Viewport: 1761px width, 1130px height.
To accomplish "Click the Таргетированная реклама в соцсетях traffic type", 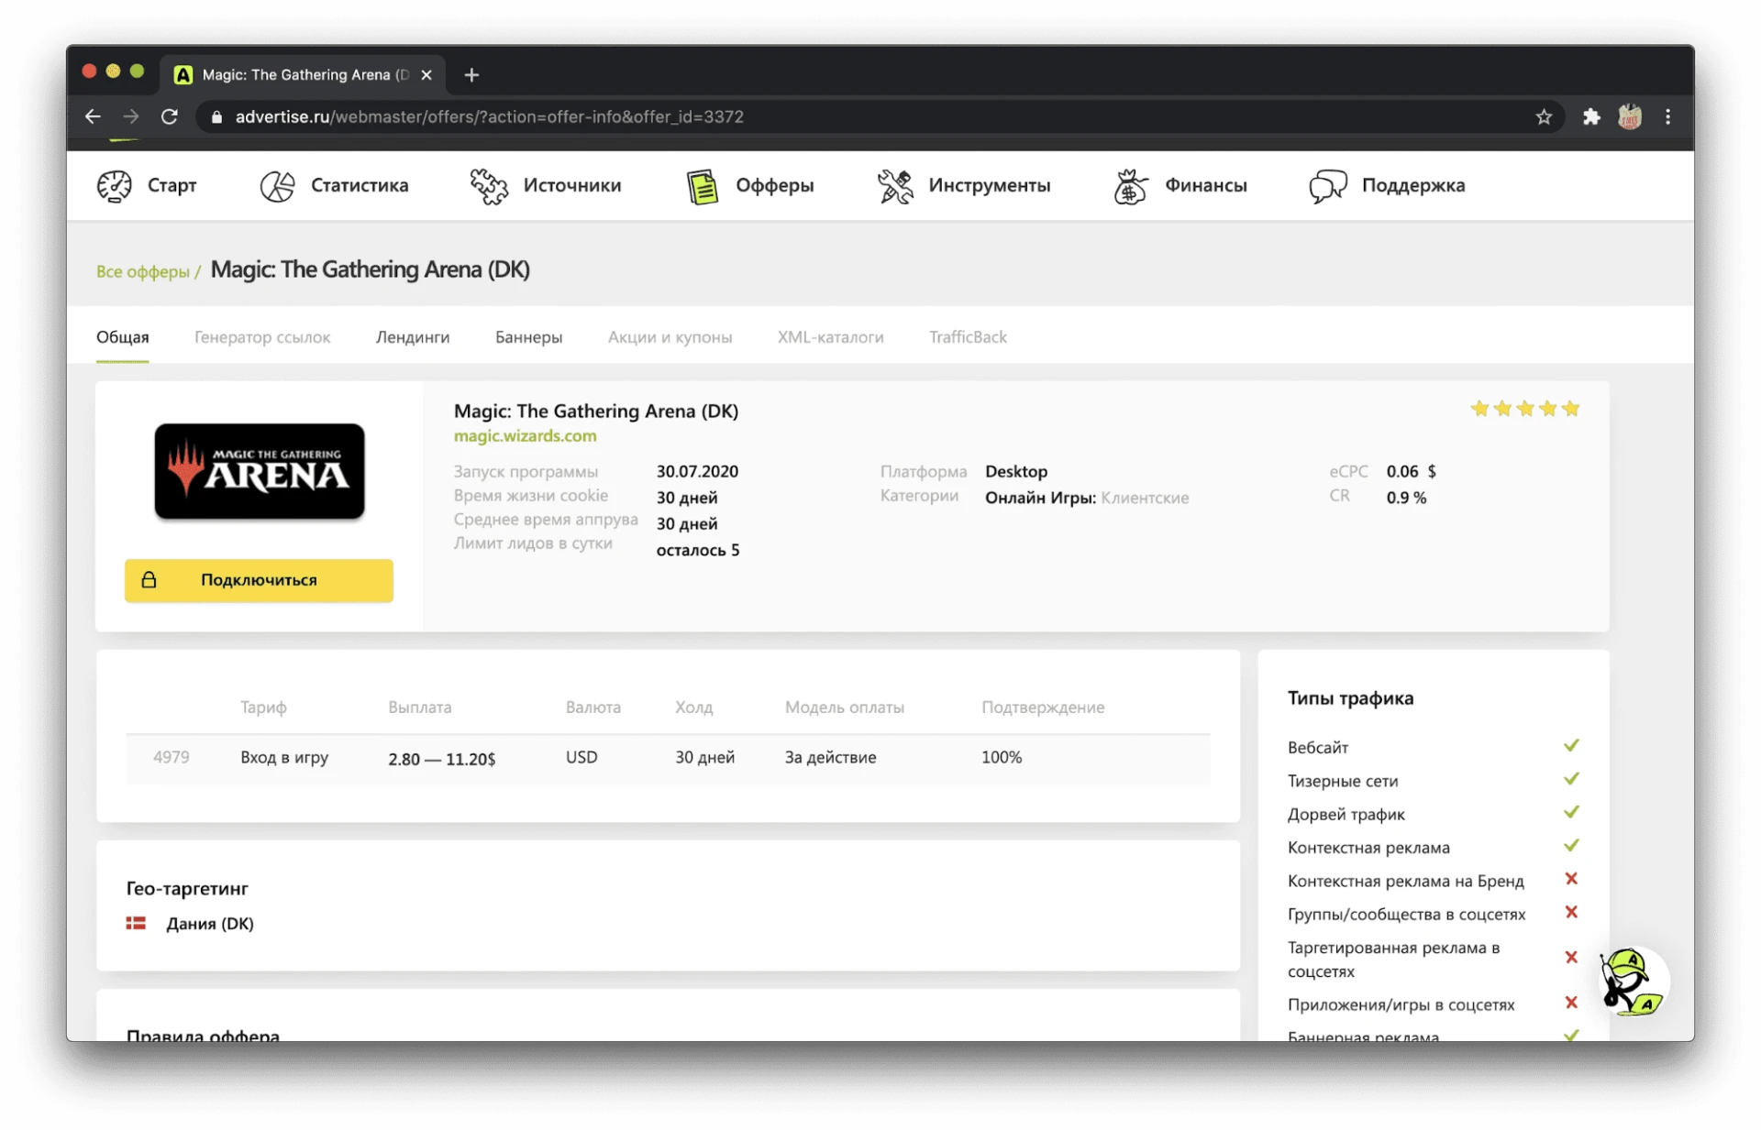I will (1394, 959).
